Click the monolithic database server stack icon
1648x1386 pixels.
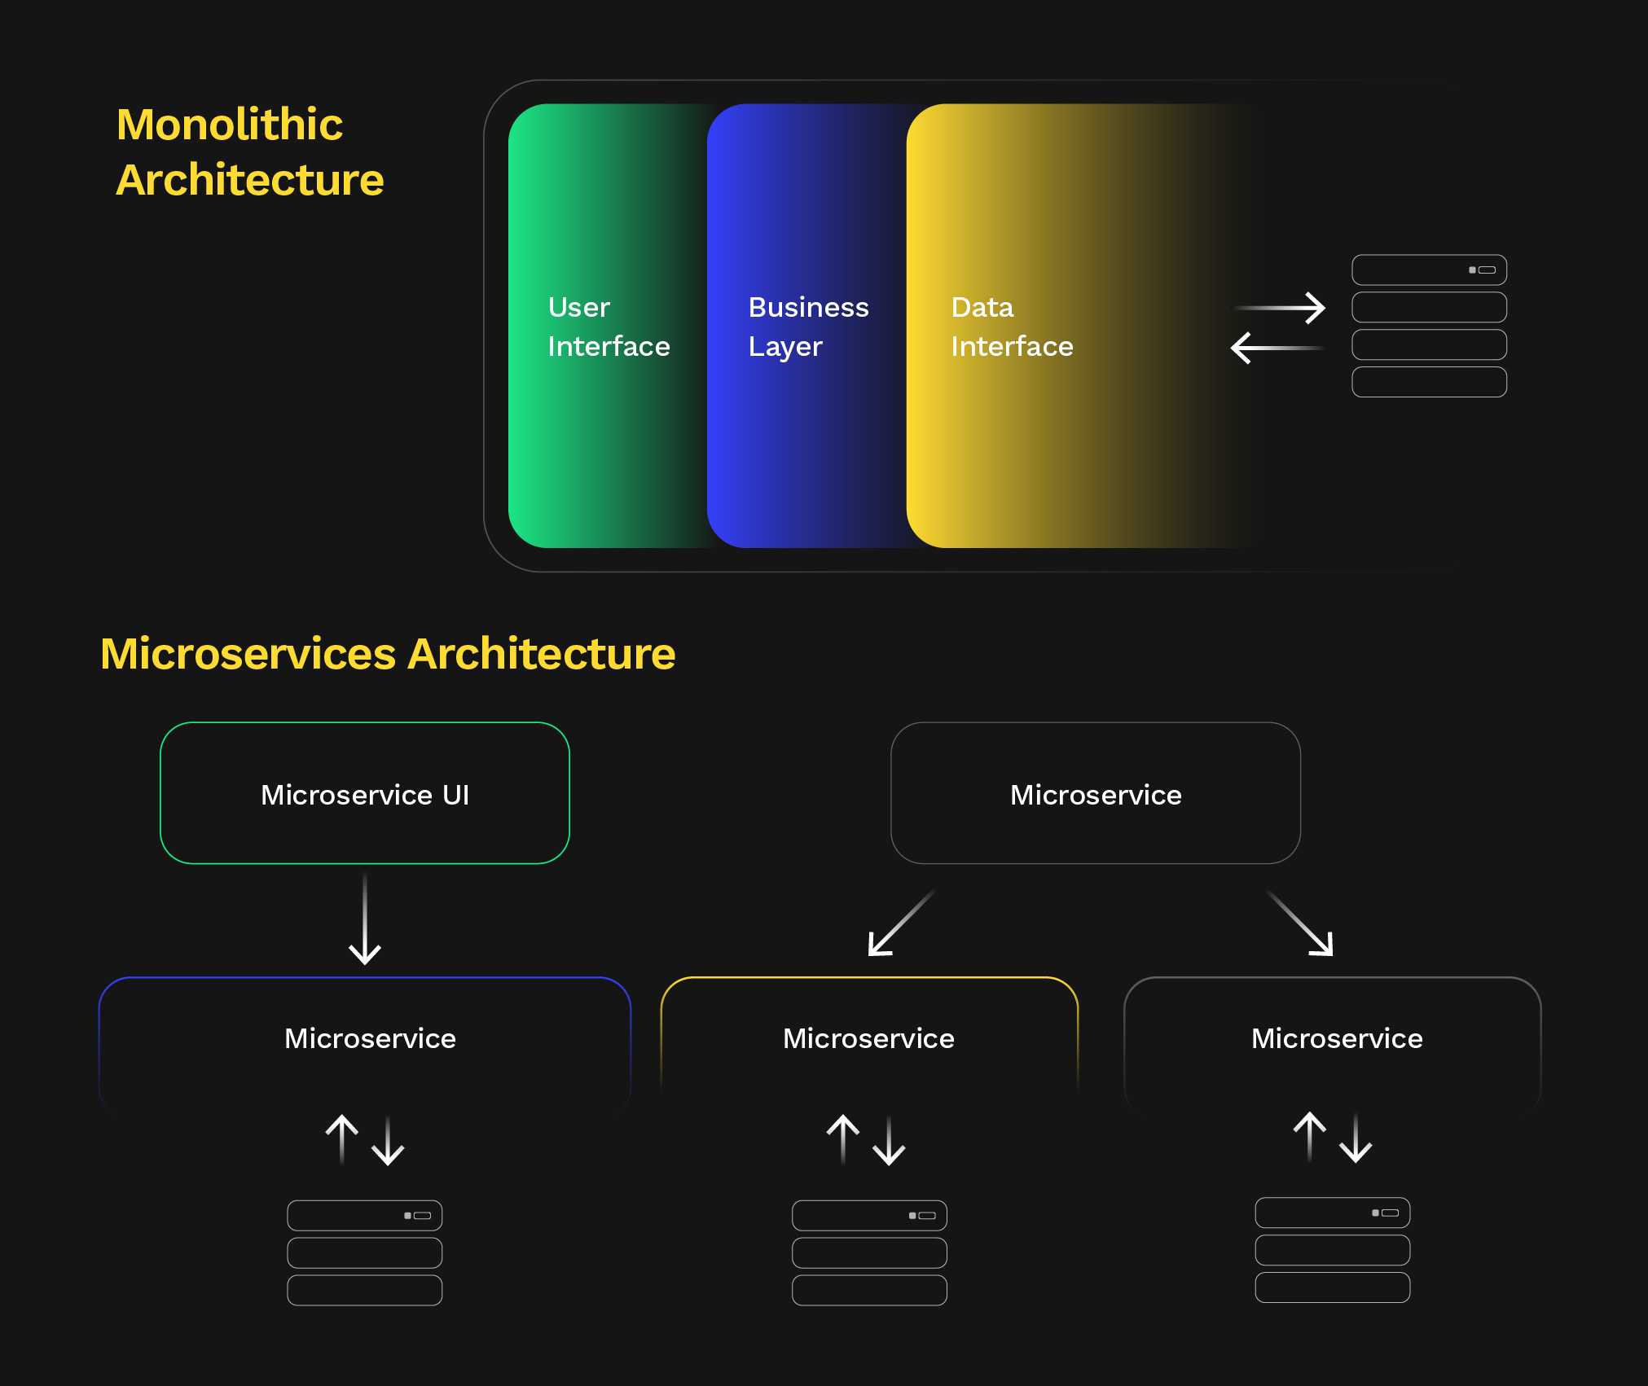click(1429, 326)
